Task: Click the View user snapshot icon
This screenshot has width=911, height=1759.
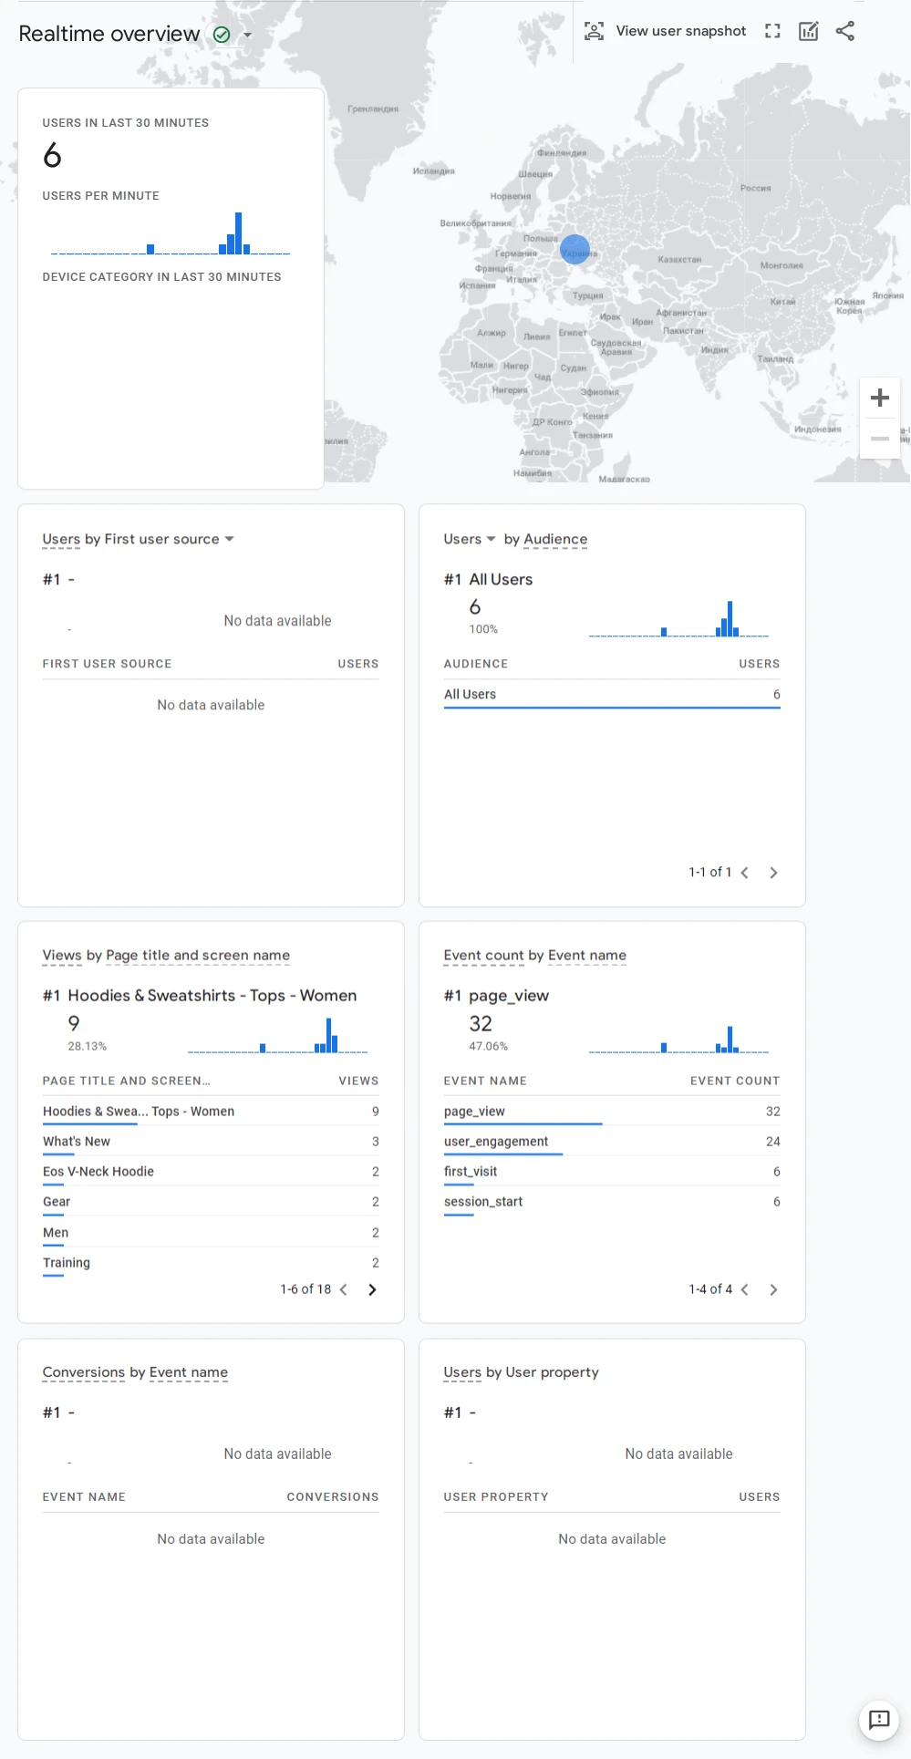Action: point(594,31)
